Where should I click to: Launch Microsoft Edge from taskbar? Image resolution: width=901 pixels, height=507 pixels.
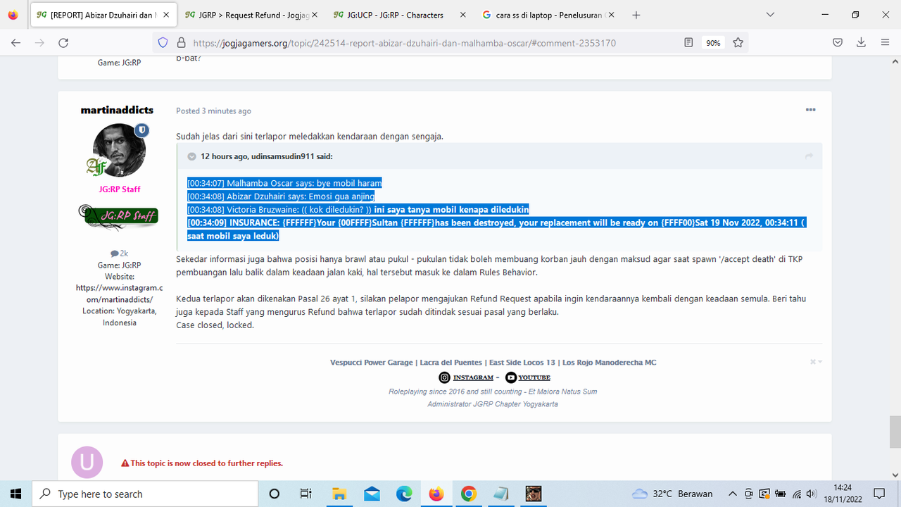[x=404, y=494]
